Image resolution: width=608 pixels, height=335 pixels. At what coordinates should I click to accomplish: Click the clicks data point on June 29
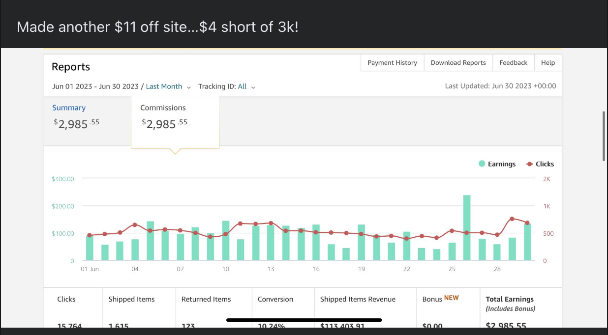tap(512, 219)
